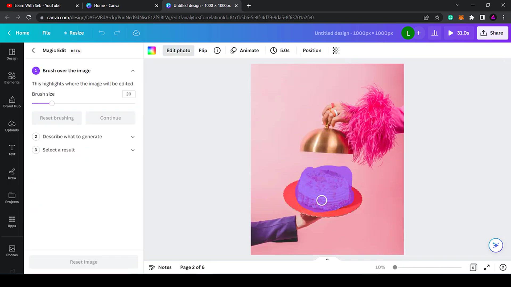
Task: Enter fullscreen presentation mode
Action: (x=487, y=267)
